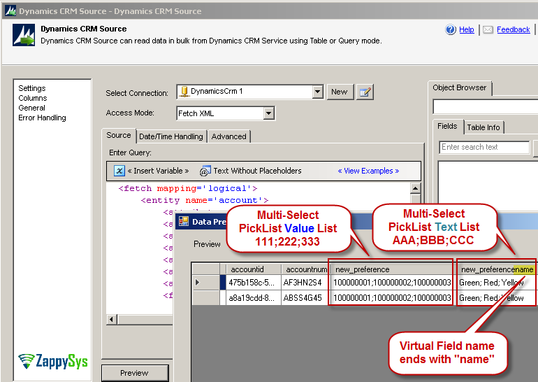538x382 pixels.
Task: Select Settings in the left list
Action: click(x=32, y=88)
